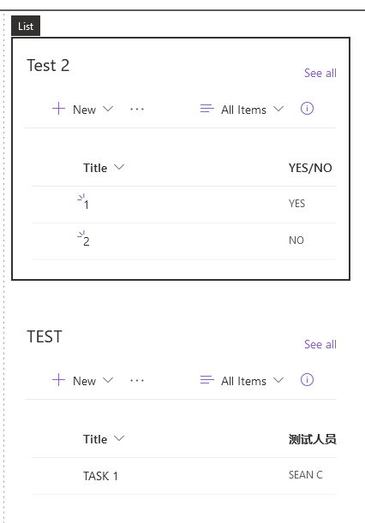The image size is (365, 523).
Task: Click view lines icon beside All Items in TEST
Action: 207,380
